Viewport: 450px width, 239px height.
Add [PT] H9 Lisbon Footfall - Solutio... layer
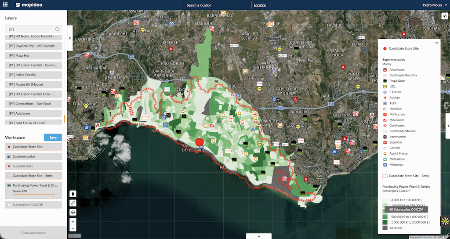pyautogui.click(x=33, y=65)
